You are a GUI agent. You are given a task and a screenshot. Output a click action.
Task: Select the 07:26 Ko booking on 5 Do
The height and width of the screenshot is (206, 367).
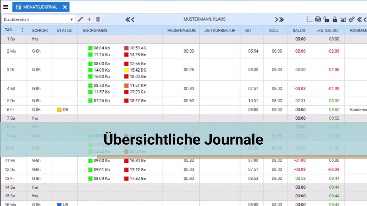click(x=99, y=101)
